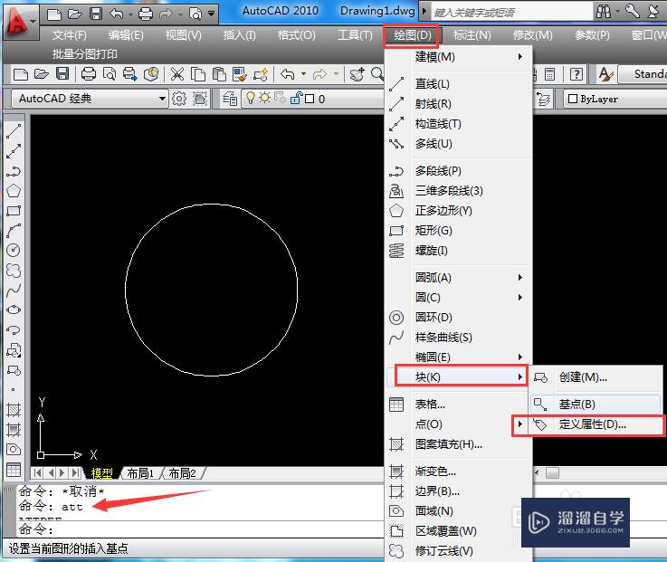Click the last layout tab navigation arrow

tap(75, 472)
